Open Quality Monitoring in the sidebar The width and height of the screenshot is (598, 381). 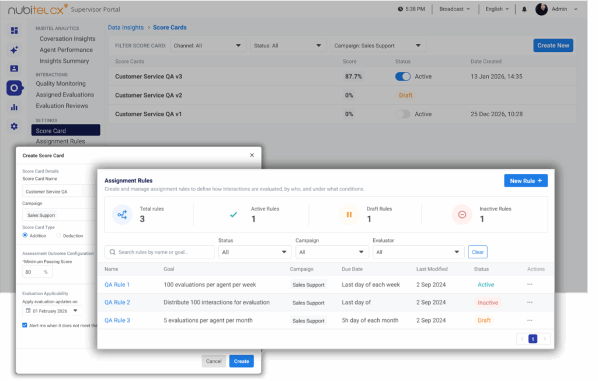pyautogui.click(x=61, y=84)
